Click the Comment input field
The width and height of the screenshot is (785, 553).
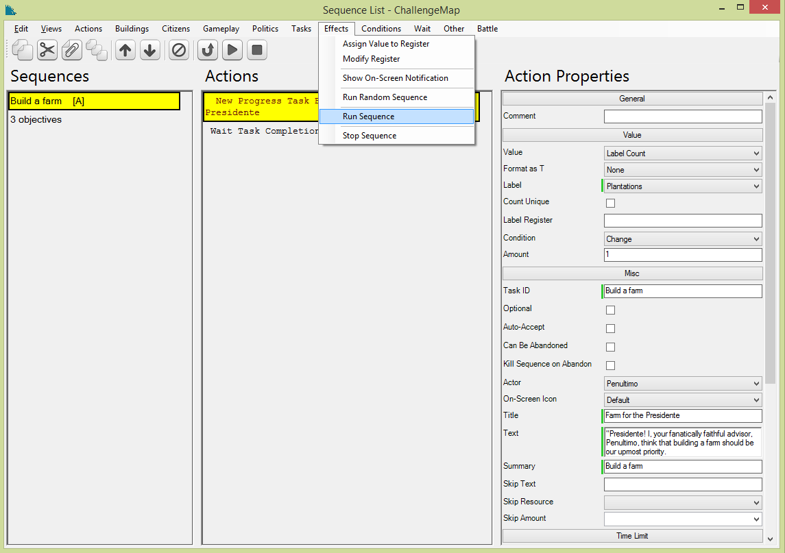click(683, 116)
